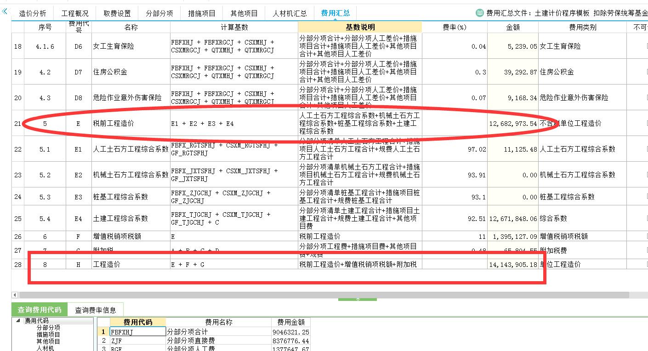Click the 人工土石方工程综合系数 name cell in row 22
Image resolution: width=648 pixels, height=351 pixels.
click(131, 149)
